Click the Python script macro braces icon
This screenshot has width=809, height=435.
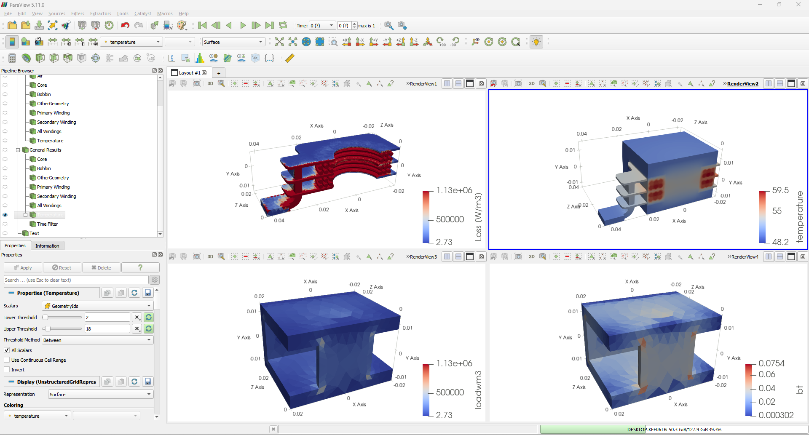point(269,58)
